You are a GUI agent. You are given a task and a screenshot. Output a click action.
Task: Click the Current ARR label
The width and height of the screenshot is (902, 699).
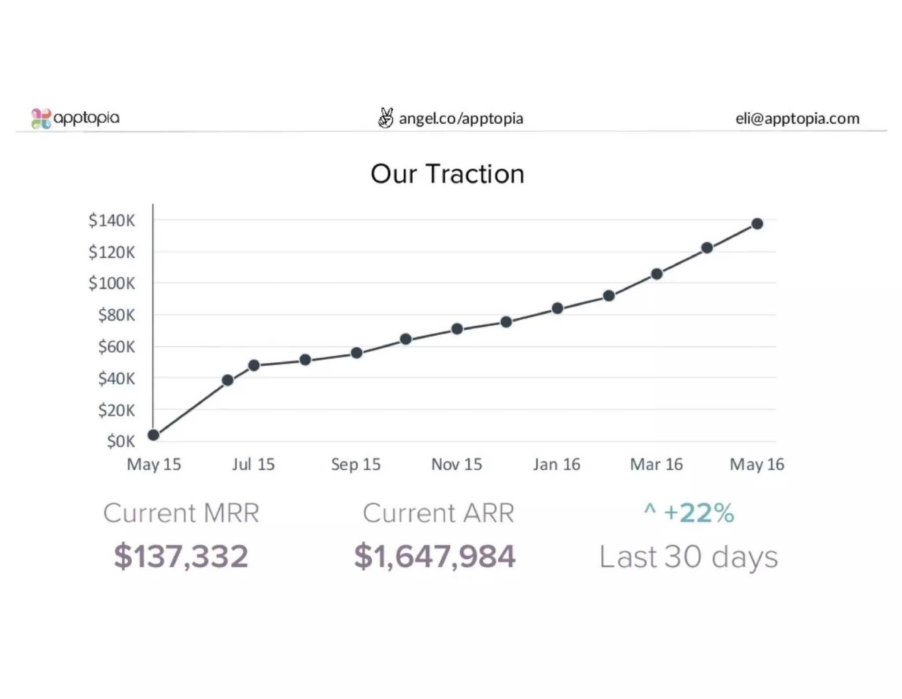(438, 513)
